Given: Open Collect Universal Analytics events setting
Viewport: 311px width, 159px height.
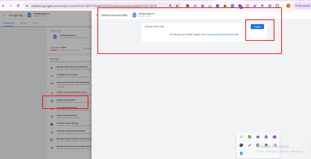Looking at the screenshot, I should pos(69,93).
